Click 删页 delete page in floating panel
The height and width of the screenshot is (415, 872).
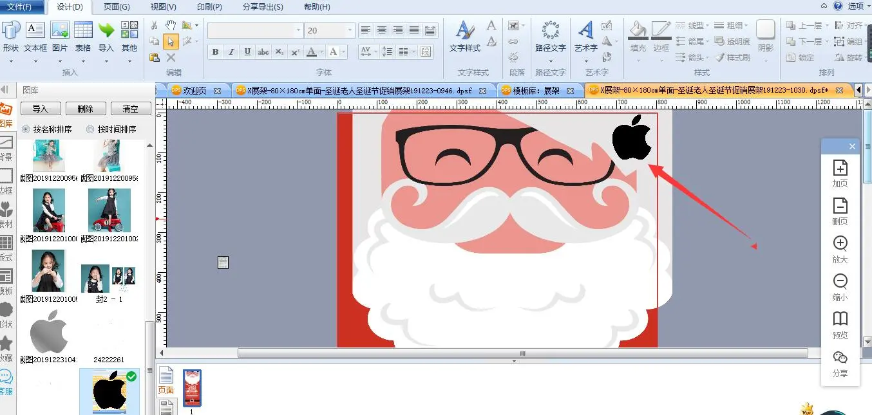(x=840, y=212)
